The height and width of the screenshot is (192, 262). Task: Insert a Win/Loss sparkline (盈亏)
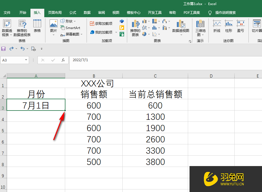[x=241, y=26]
